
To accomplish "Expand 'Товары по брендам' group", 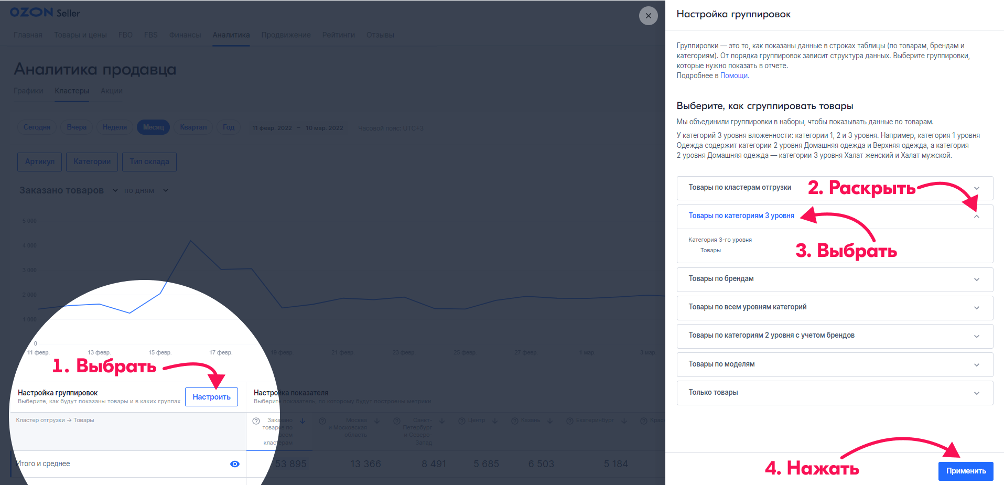I will [x=976, y=279].
